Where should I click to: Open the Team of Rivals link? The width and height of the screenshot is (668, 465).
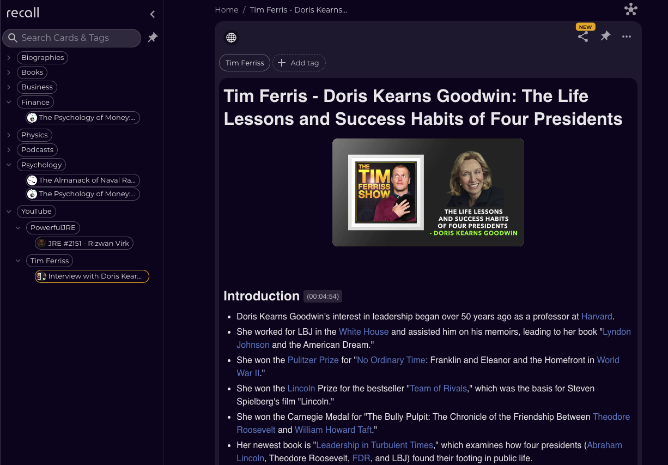(439, 388)
